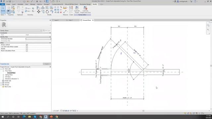Select the Text tool in quick access toolbar
212x119 pixels.
click(37, 1)
